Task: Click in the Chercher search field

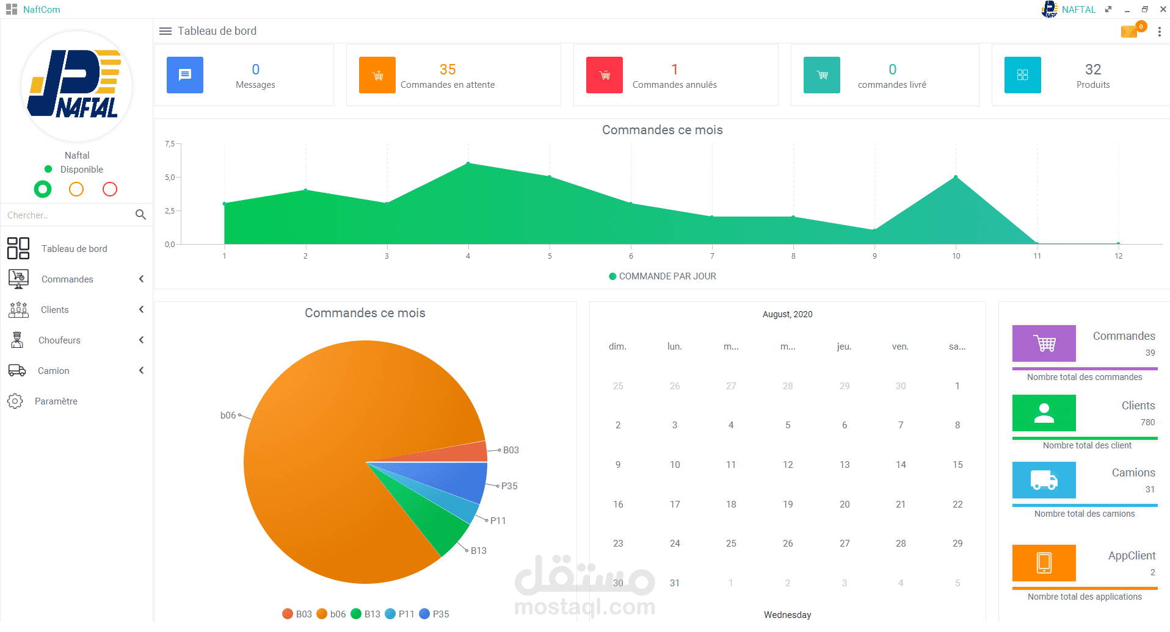Action: (x=67, y=215)
